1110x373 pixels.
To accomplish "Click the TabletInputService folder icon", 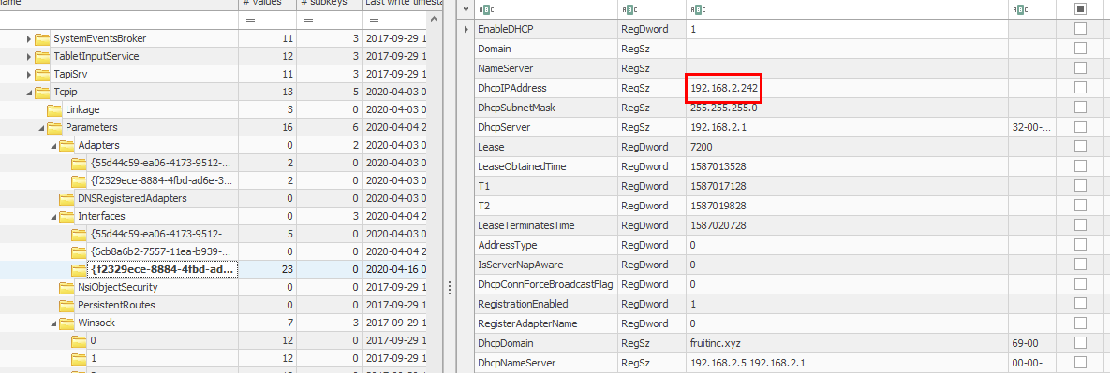I will pos(43,56).
